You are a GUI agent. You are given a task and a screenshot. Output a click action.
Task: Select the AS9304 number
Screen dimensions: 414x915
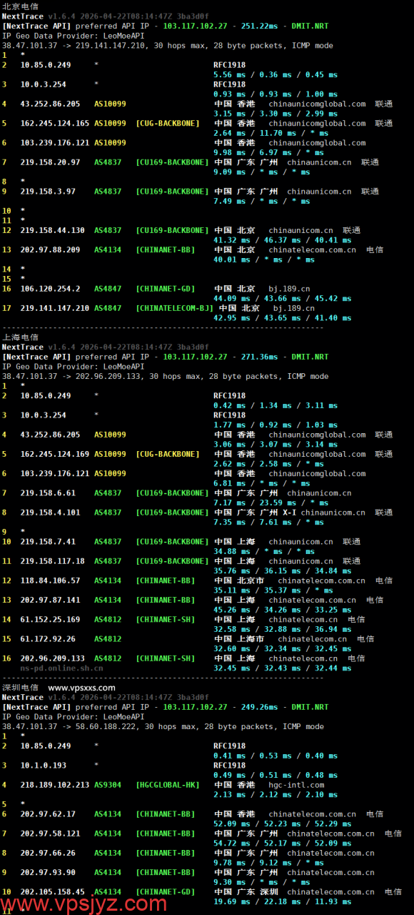108,784
